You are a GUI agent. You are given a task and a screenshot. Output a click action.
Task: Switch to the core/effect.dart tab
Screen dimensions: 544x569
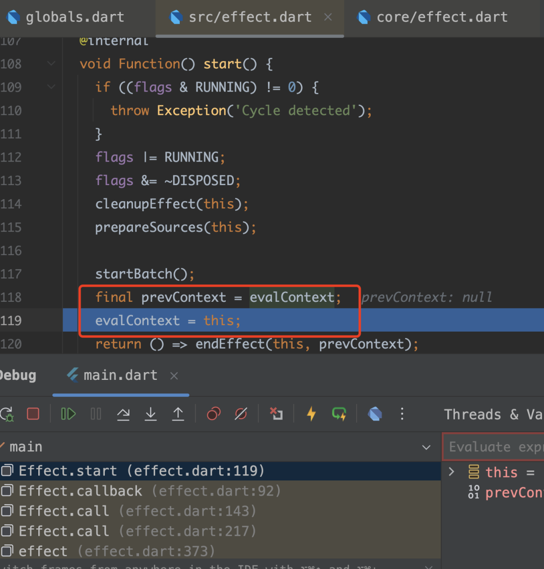pyautogui.click(x=441, y=17)
